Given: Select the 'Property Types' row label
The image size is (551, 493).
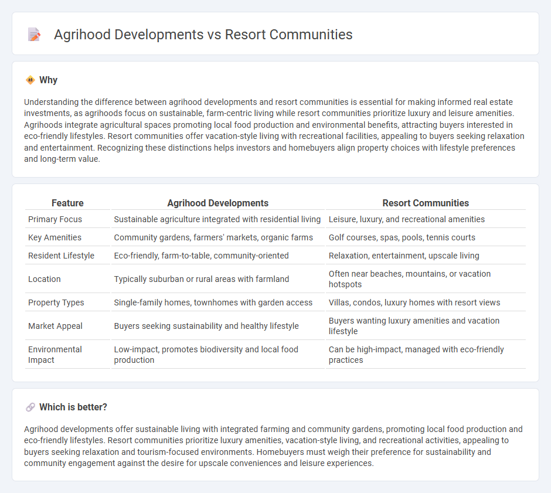Looking at the screenshot, I should pyautogui.click(x=56, y=302).
